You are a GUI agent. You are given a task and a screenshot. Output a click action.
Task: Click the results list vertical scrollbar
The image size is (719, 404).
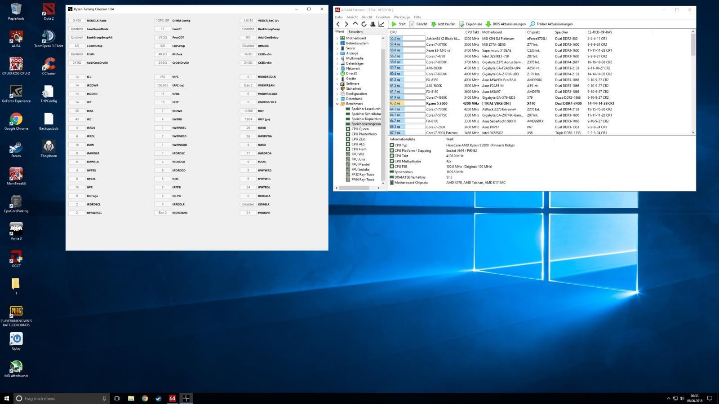tap(693, 82)
